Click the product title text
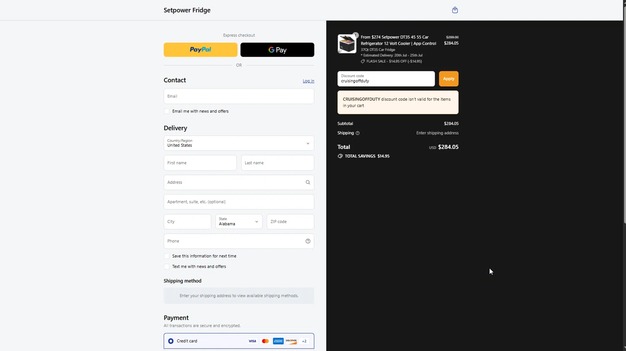626x351 pixels. coord(398,40)
